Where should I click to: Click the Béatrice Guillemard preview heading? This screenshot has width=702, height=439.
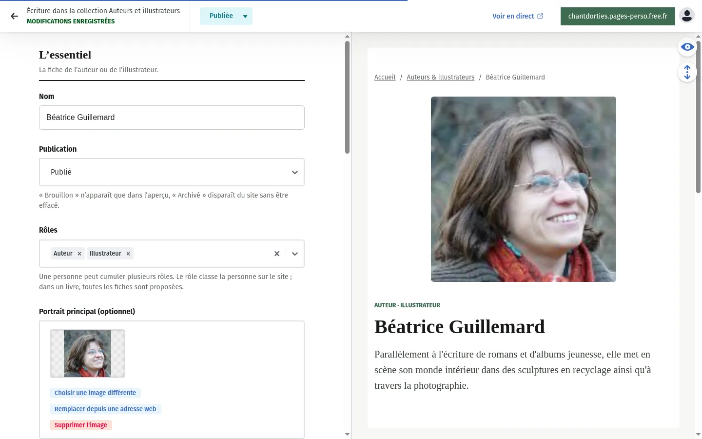[x=460, y=327]
